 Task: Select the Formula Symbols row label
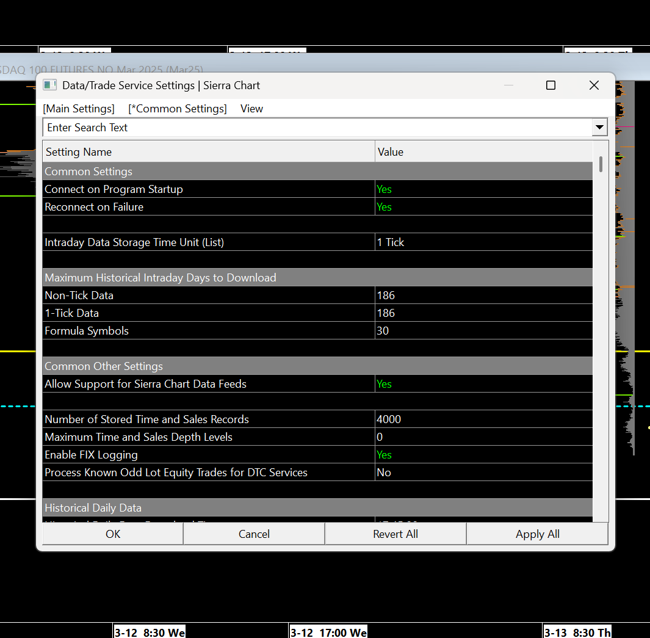[x=87, y=331]
